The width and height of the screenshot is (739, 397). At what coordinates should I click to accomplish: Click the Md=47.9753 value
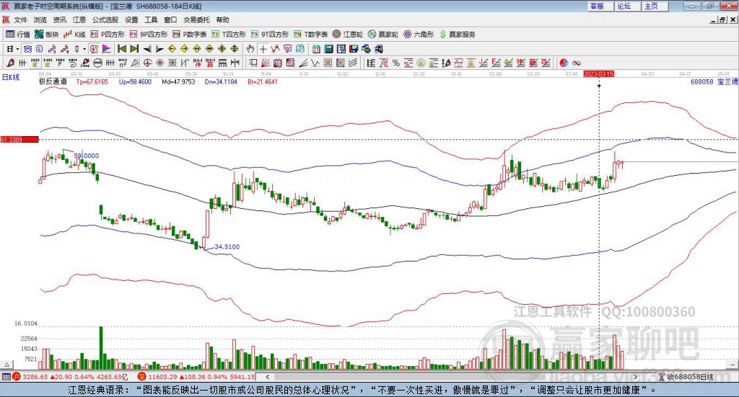click(x=178, y=81)
